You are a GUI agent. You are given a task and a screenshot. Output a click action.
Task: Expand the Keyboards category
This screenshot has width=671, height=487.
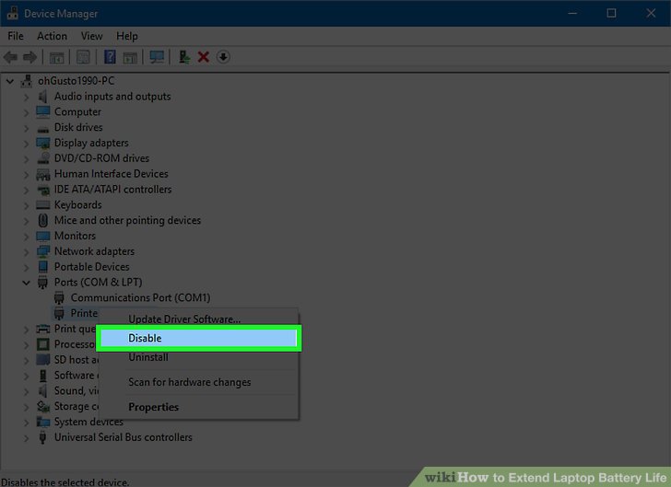[26, 205]
